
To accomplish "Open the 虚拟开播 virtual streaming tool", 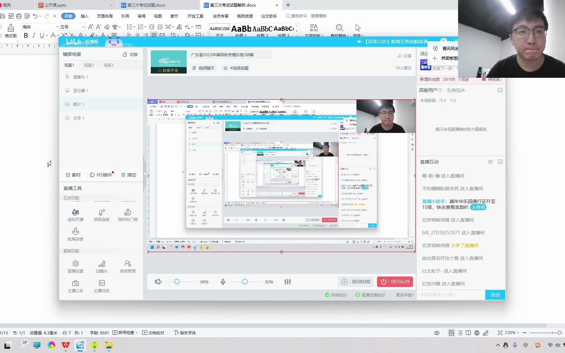I will pyautogui.click(x=76, y=215).
